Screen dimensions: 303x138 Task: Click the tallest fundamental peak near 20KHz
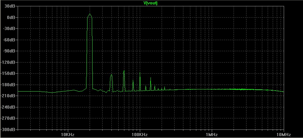[x=90, y=14]
